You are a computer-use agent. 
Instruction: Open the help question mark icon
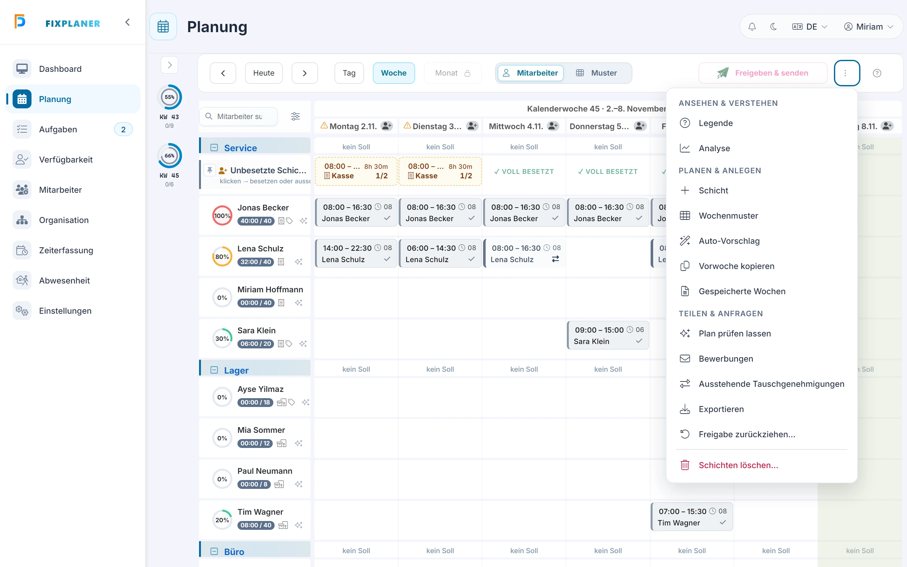point(877,73)
